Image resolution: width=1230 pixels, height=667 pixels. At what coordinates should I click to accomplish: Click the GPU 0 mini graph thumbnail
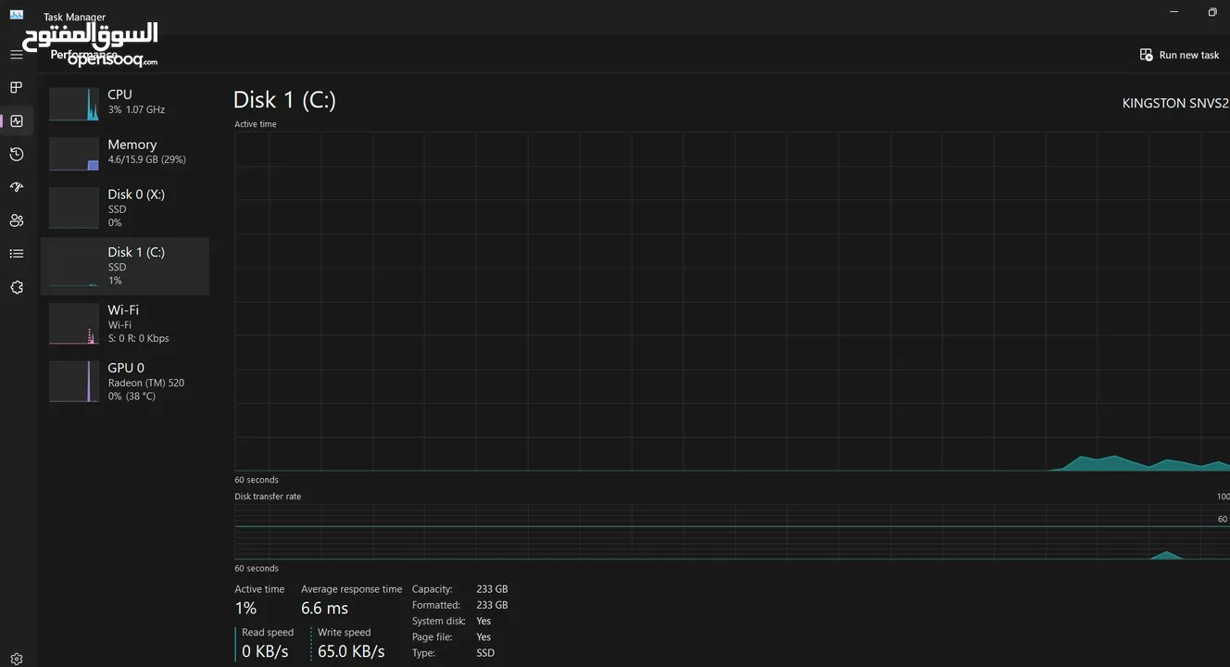pos(74,382)
